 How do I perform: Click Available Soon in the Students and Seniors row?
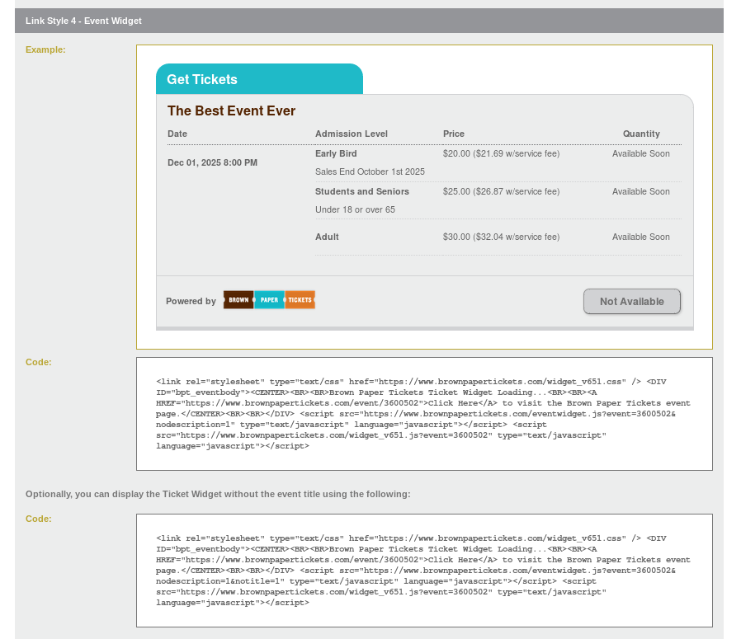(x=641, y=191)
